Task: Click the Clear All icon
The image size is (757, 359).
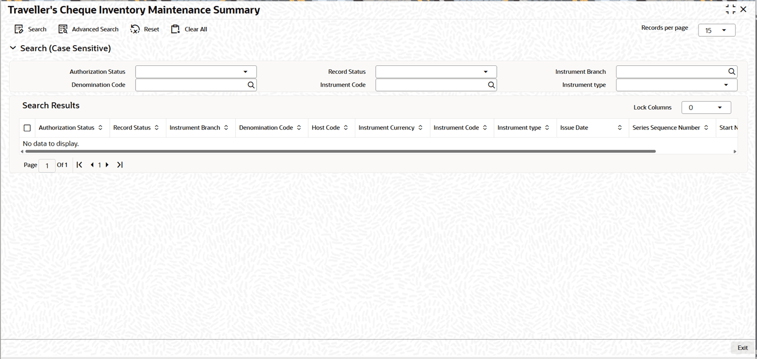Action: [x=175, y=29]
